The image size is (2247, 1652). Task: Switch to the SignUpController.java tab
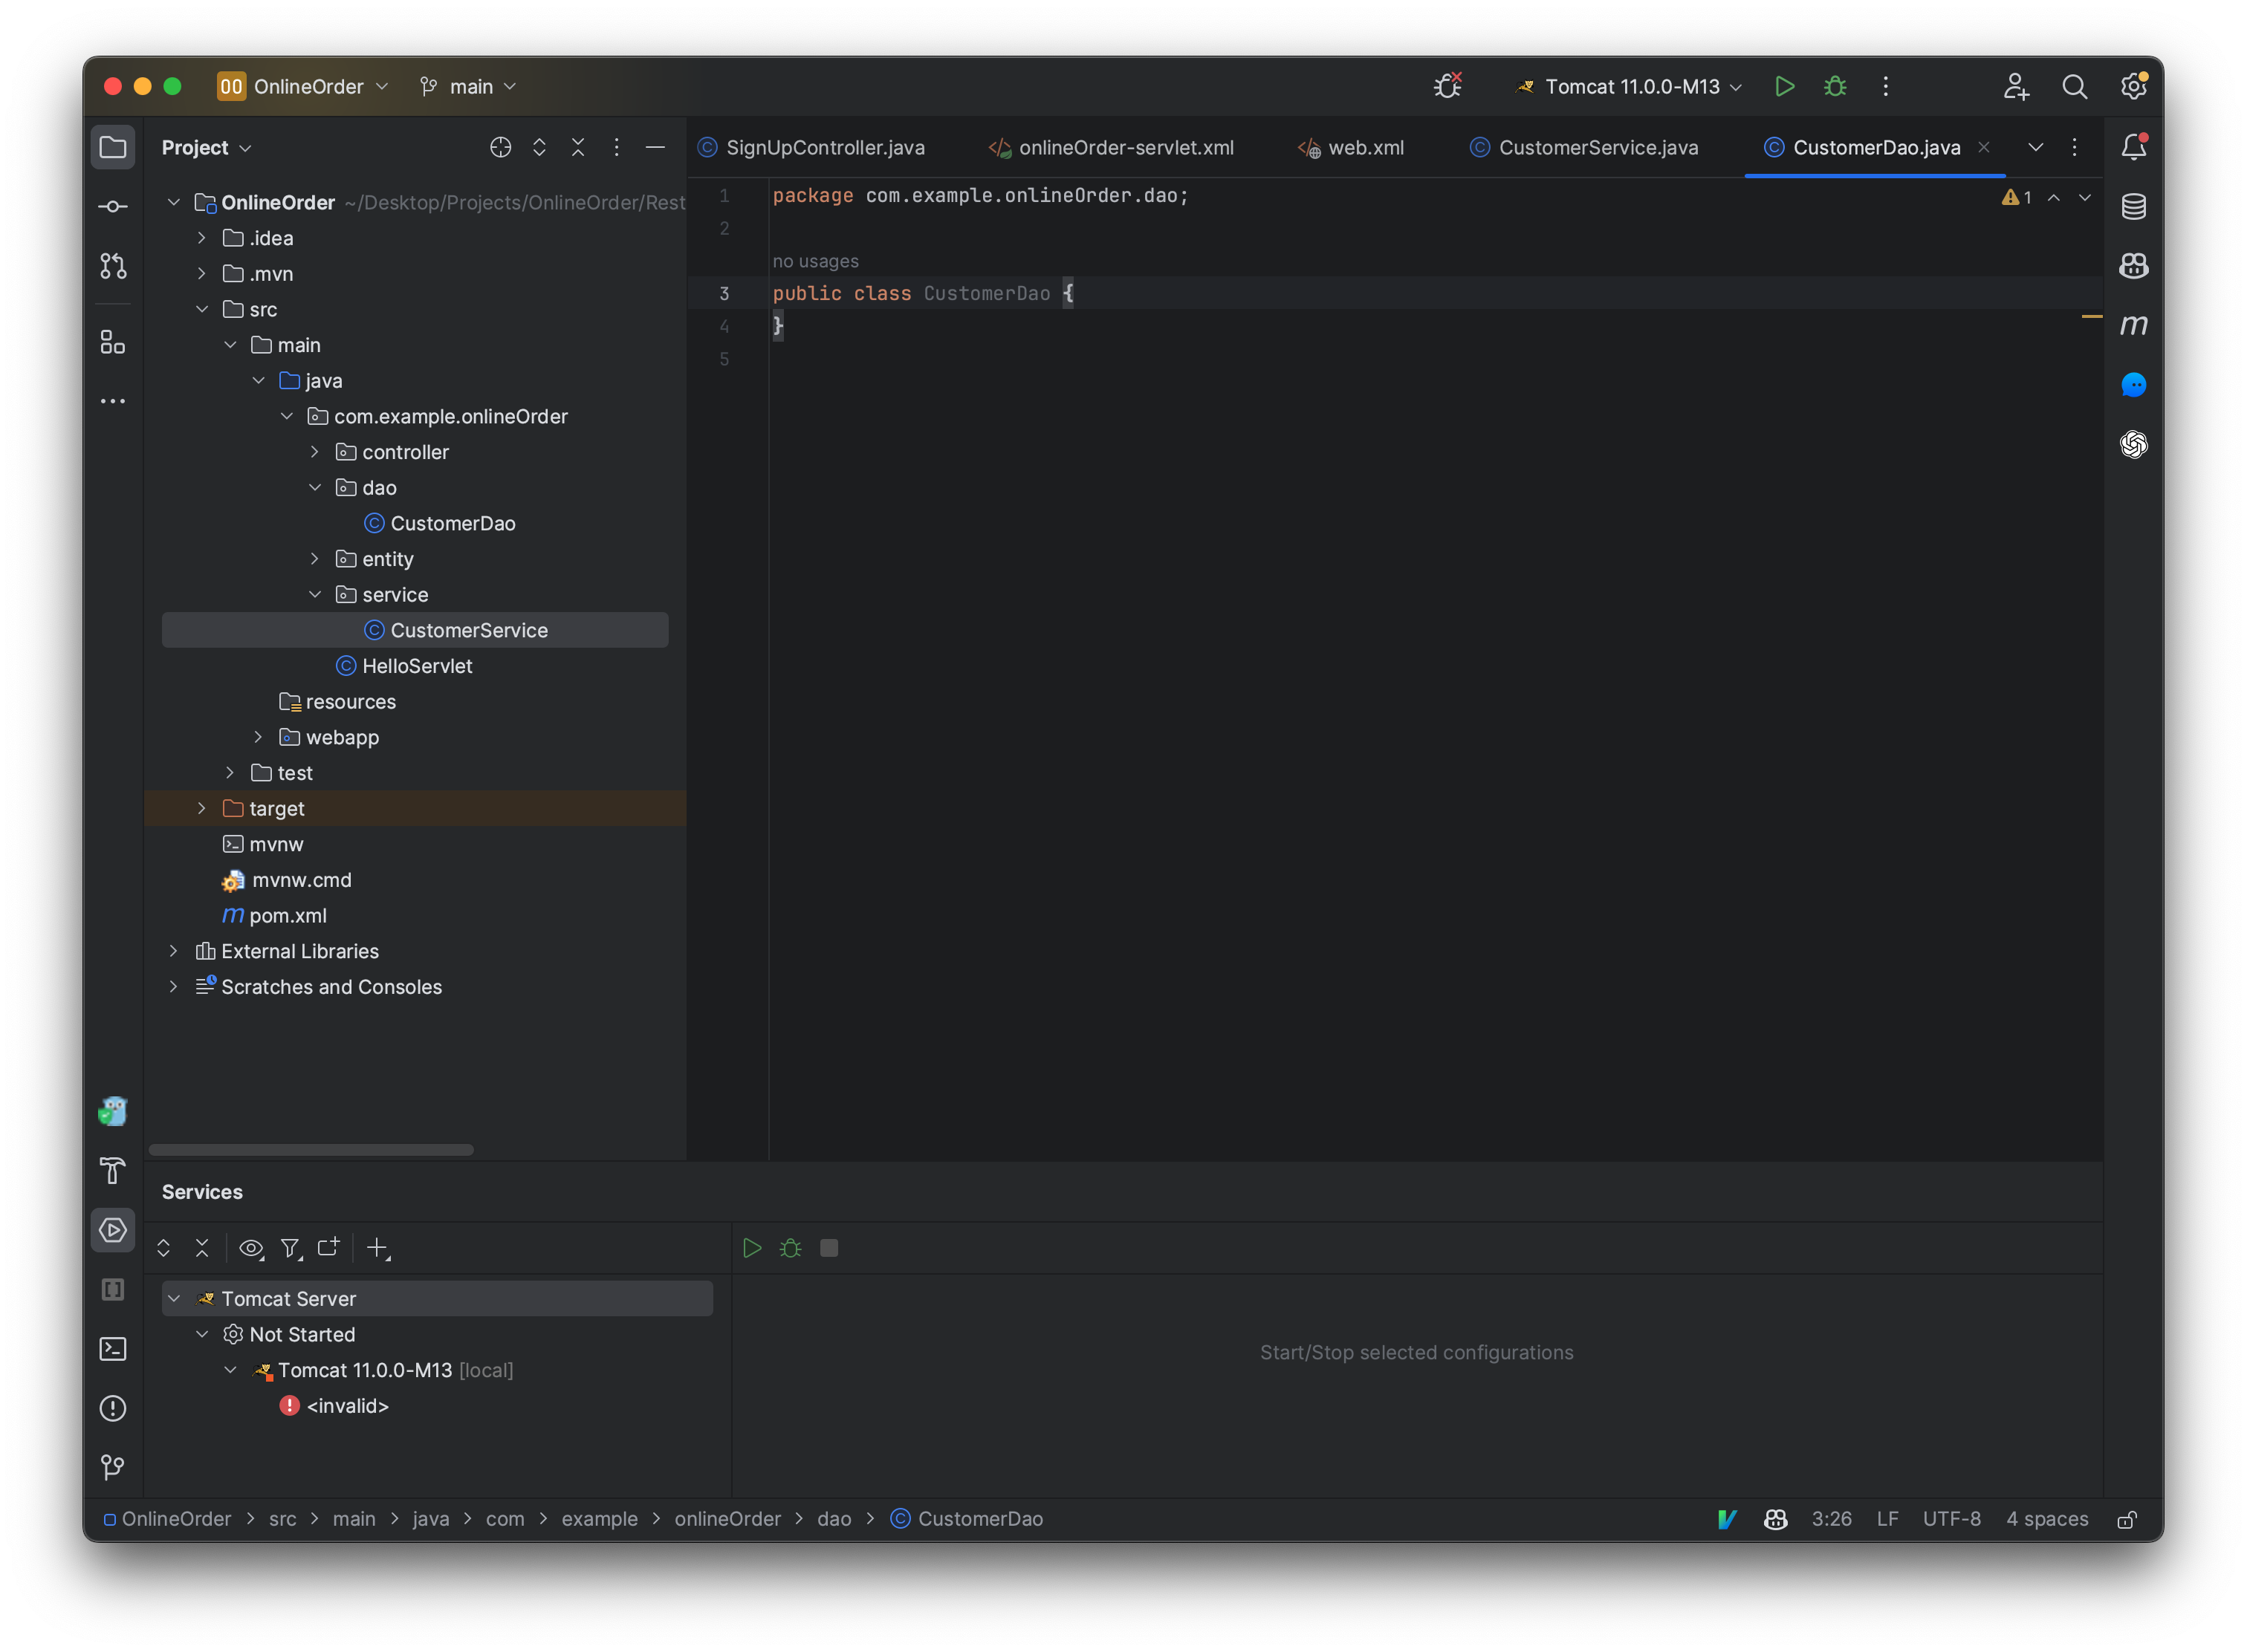point(824,148)
